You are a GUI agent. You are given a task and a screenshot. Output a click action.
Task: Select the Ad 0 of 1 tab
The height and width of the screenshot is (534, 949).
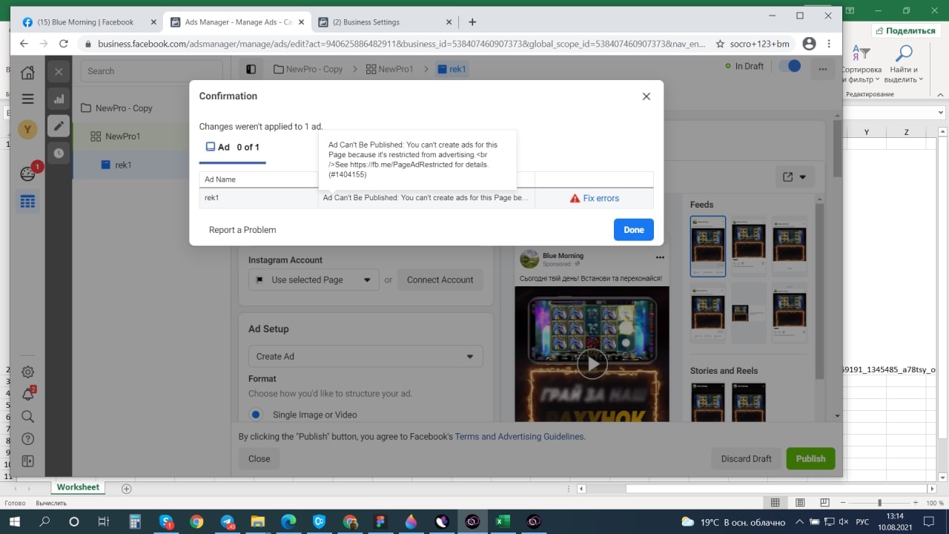tap(232, 148)
